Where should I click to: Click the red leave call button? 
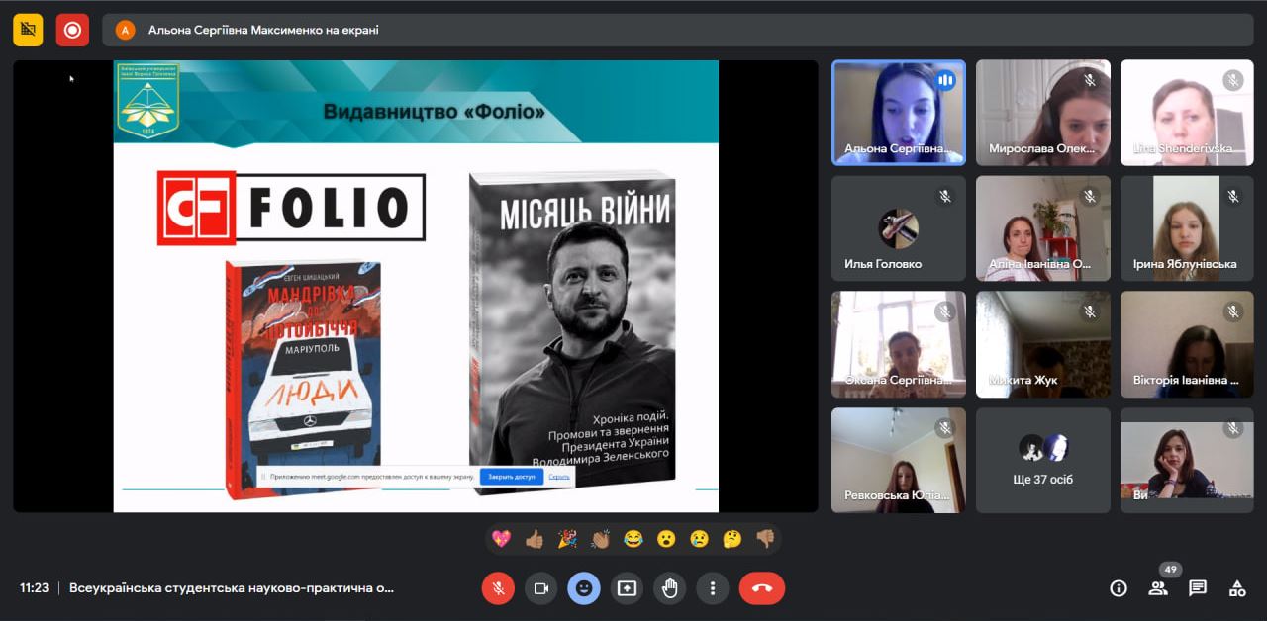(761, 588)
